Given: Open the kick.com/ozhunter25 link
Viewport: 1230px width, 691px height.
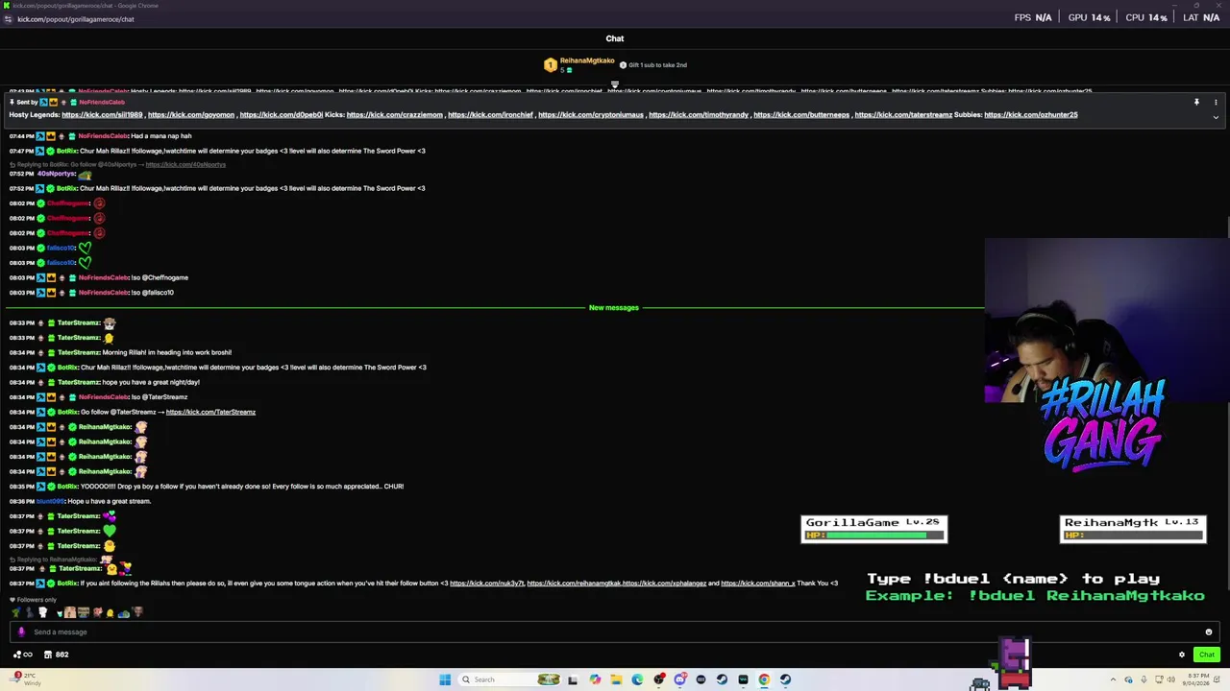Looking at the screenshot, I should coord(1031,115).
